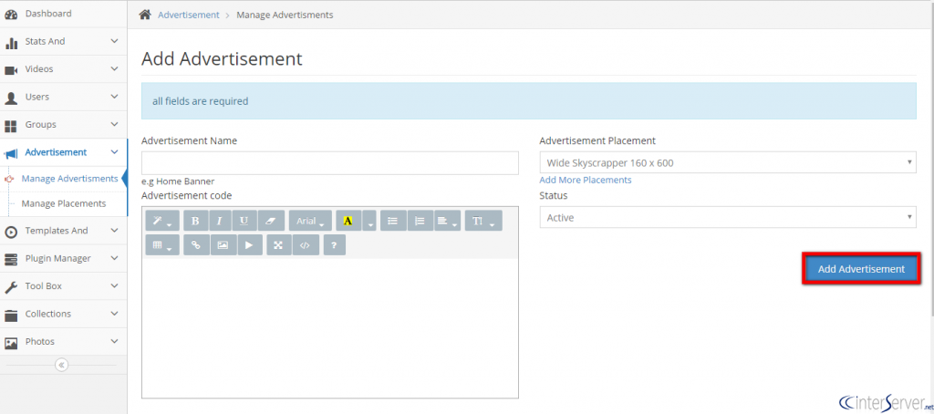Viewport: 934px width, 414px height.
Task: Expand the Photos chevron
Action: (x=114, y=341)
